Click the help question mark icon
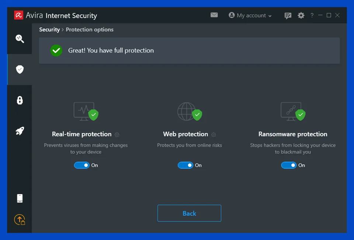The height and width of the screenshot is (240, 354). pos(312,15)
